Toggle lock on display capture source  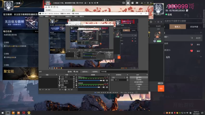tap(76, 81)
